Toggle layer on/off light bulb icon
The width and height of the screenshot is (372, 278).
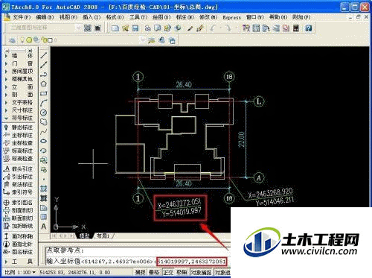22,40
